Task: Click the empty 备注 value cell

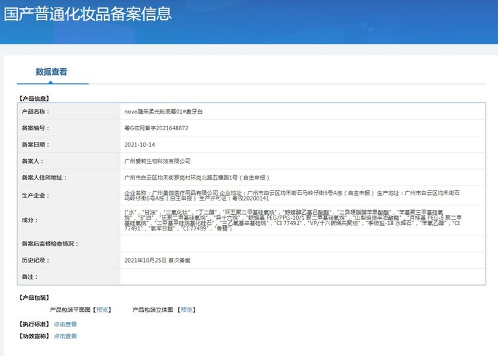Action: [x=302, y=276]
